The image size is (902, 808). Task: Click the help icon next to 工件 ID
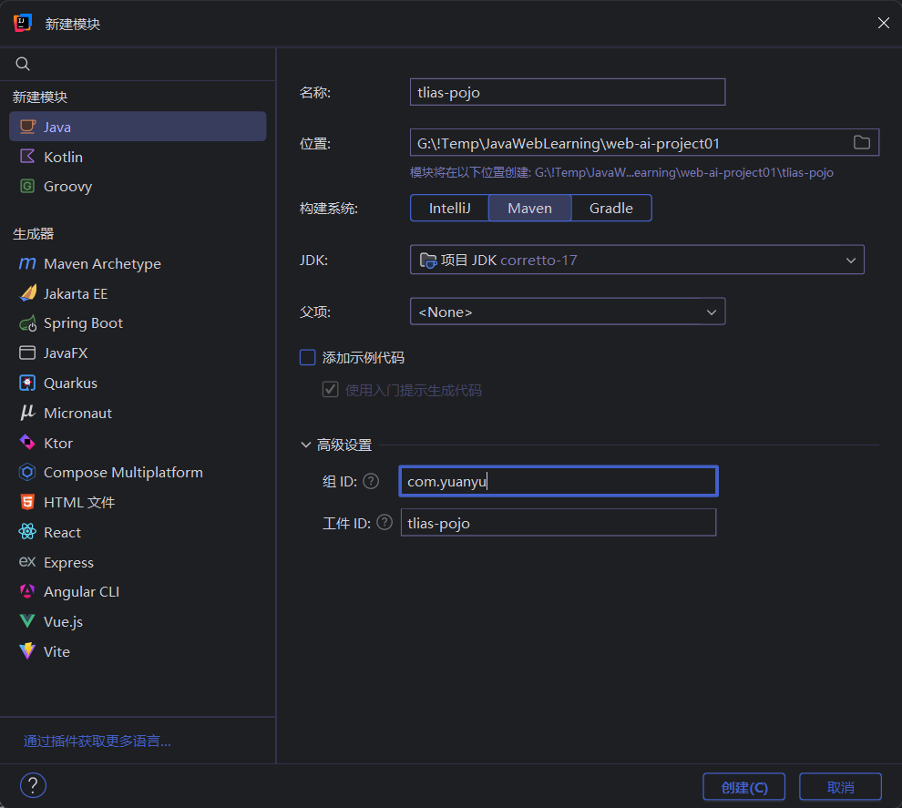coord(384,523)
